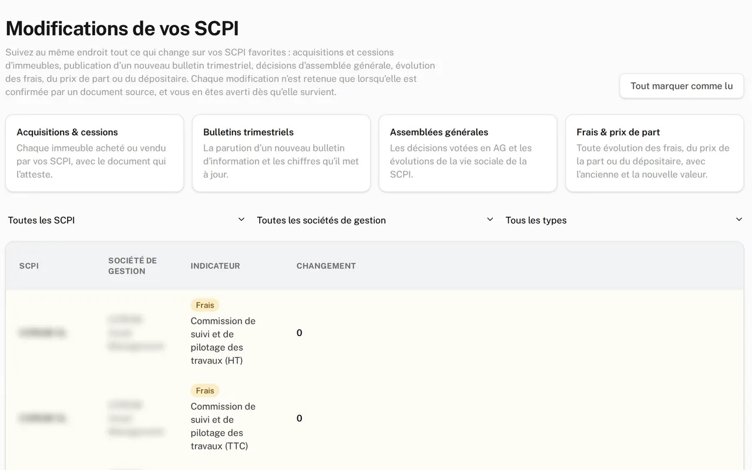Click the Indicateur column header
Image resolution: width=752 pixels, height=470 pixels.
coord(215,266)
